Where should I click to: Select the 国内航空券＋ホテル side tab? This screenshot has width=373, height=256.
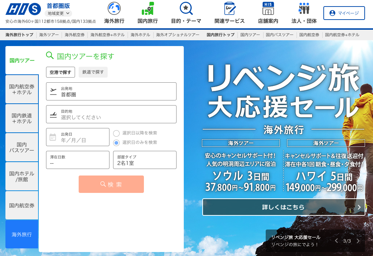(22, 90)
